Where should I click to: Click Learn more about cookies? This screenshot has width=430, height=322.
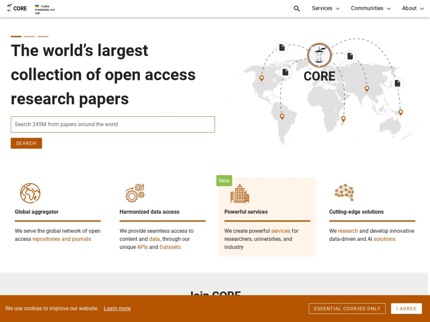pyautogui.click(x=117, y=309)
